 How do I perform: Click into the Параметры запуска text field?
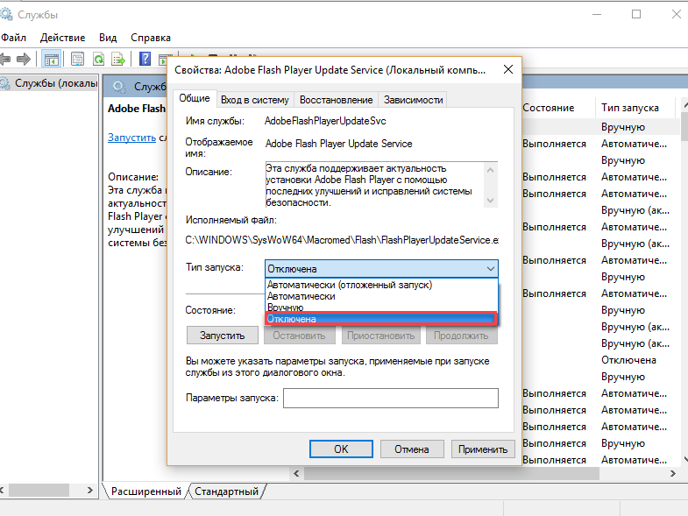(x=390, y=398)
